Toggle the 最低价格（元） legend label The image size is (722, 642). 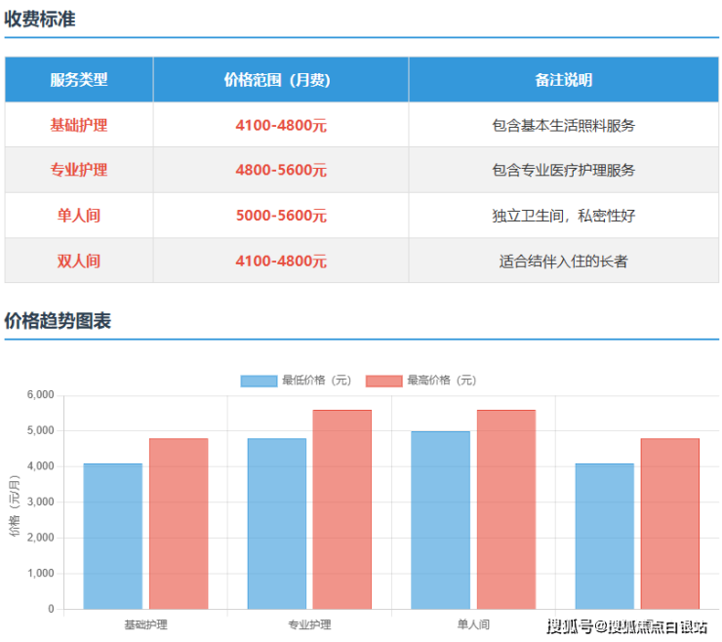(x=316, y=381)
